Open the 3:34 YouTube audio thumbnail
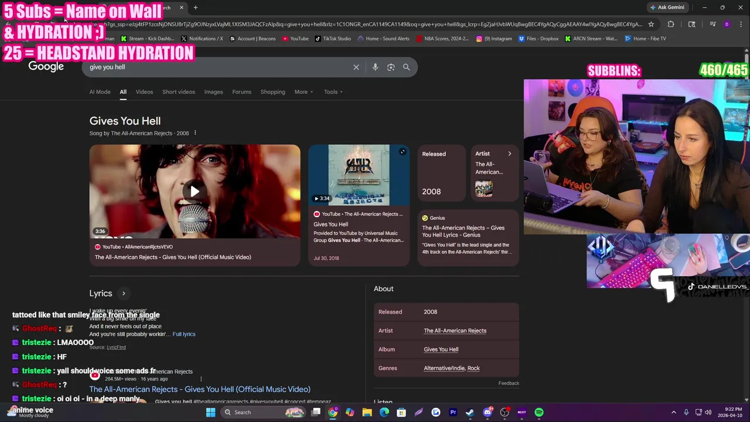The image size is (750, 422). (359, 175)
